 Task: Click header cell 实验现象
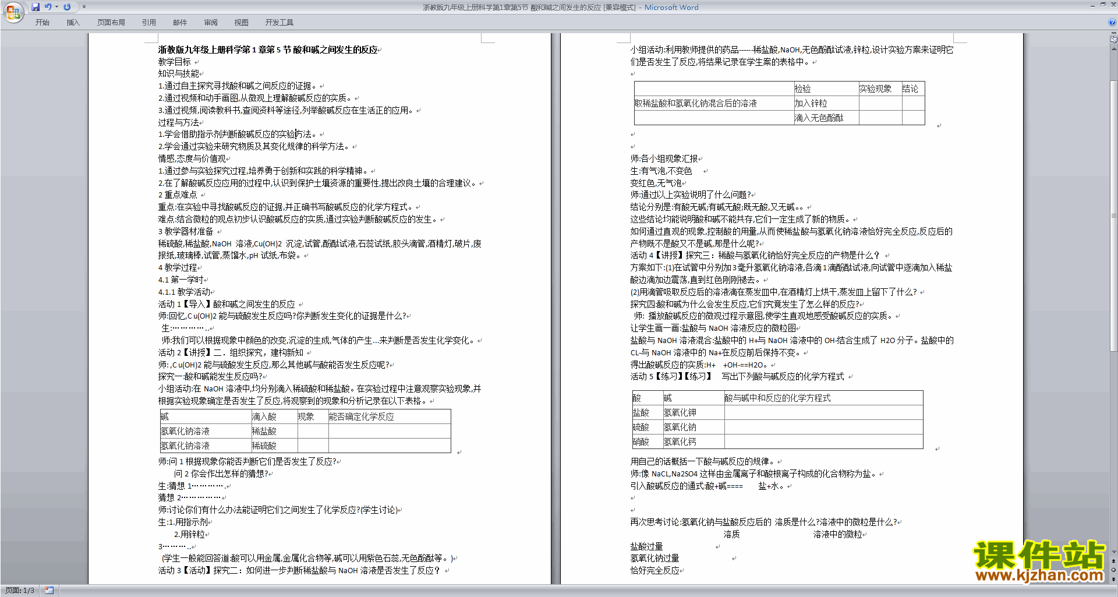click(x=876, y=89)
